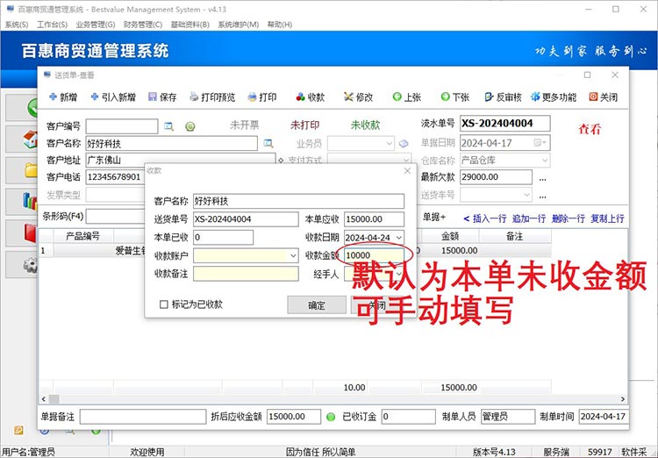Open the 系统(S) menu
The height and width of the screenshot is (458, 658).
pyautogui.click(x=17, y=25)
